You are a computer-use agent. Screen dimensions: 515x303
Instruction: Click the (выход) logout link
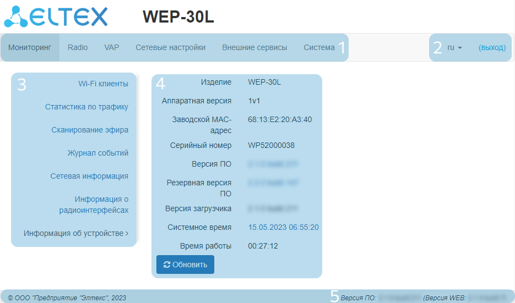pos(492,47)
